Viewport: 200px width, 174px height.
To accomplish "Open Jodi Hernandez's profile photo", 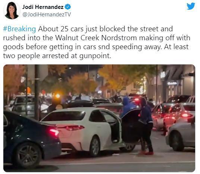I will pyautogui.click(x=12, y=10).
